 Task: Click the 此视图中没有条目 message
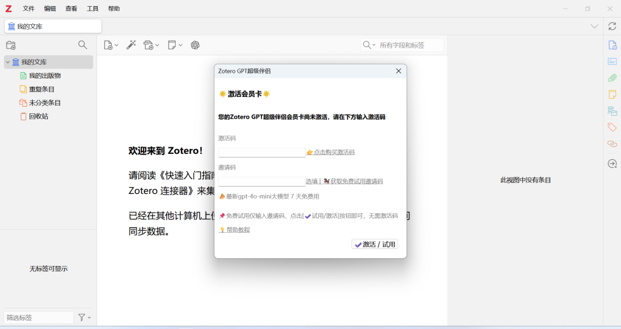pyautogui.click(x=526, y=180)
